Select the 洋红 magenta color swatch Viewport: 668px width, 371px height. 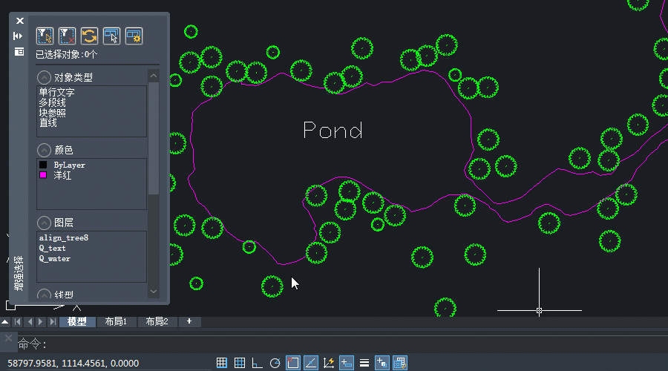[x=43, y=175]
